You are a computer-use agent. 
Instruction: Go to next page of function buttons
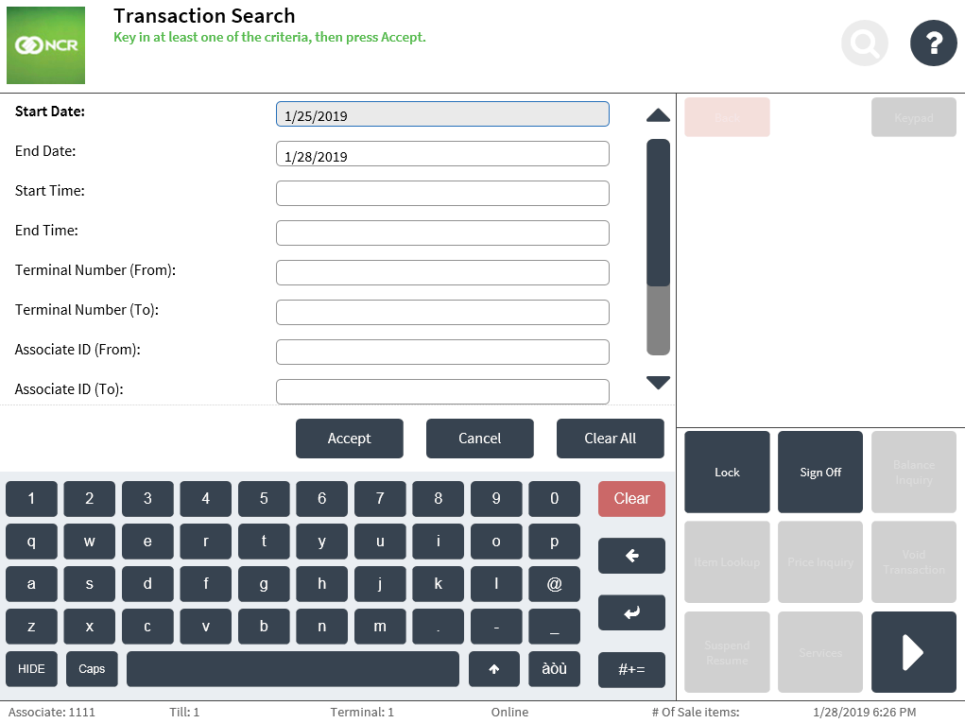pyautogui.click(x=913, y=652)
